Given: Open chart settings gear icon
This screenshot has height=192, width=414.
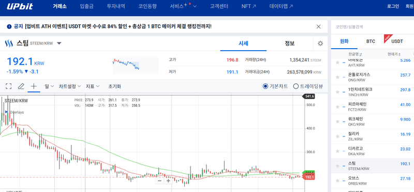Looking at the screenshot, I should pyautogui.click(x=320, y=43).
